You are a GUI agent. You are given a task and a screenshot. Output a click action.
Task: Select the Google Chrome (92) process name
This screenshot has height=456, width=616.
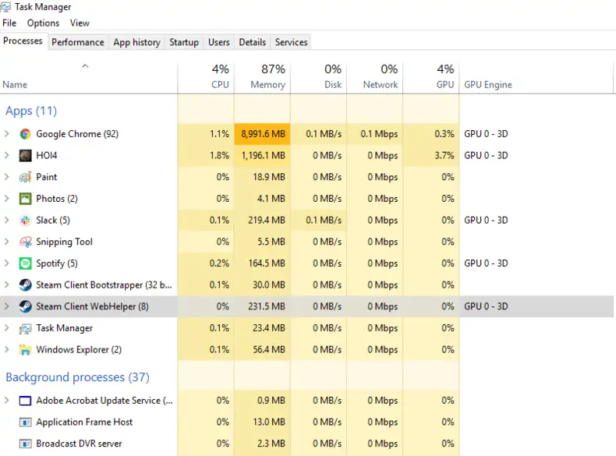[x=77, y=134]
